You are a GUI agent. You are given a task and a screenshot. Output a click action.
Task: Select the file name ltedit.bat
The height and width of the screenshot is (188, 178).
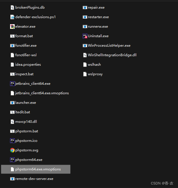[23, 112]
